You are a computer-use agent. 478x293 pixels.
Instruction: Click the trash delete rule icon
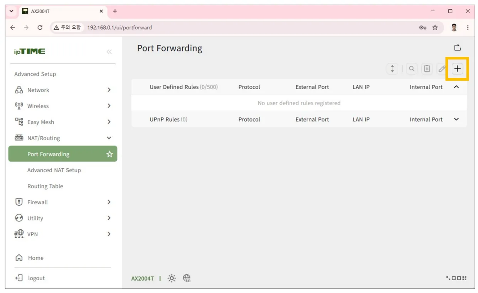click(x=427, y=69)
